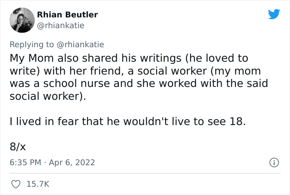Click the Apr 6, 2022 date
This screenshot has height=195, width=290.
(72, 163)
